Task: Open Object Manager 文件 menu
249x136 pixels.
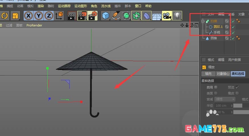Action: pyautogui.click(x=211, y=14)
